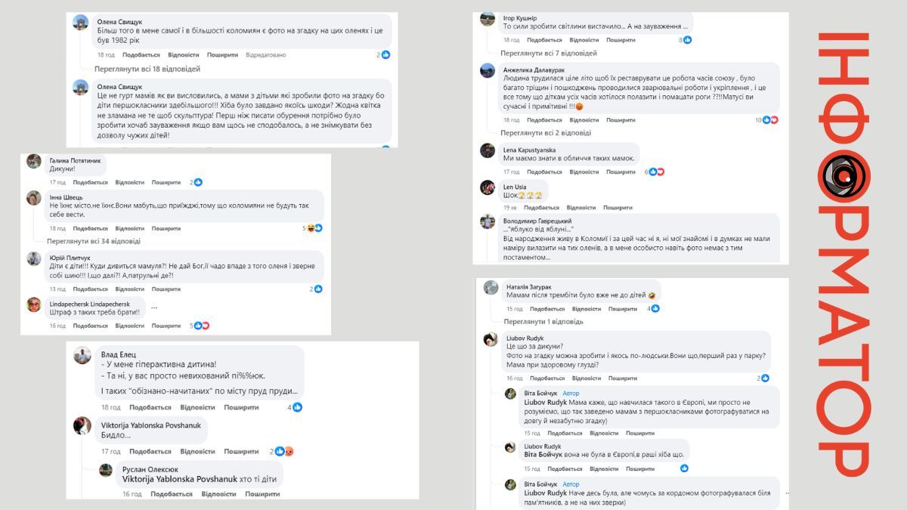Click the reactions icon on Анжеліка Далавурак's comment

pyautogui.click(x=770, y=120)
